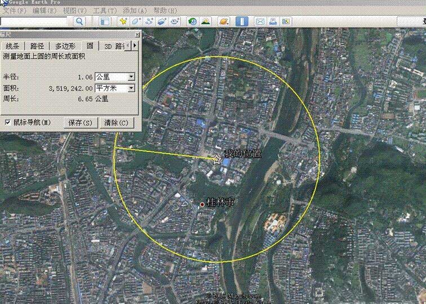Open the historical imagery clock icon

pos(193,21)
